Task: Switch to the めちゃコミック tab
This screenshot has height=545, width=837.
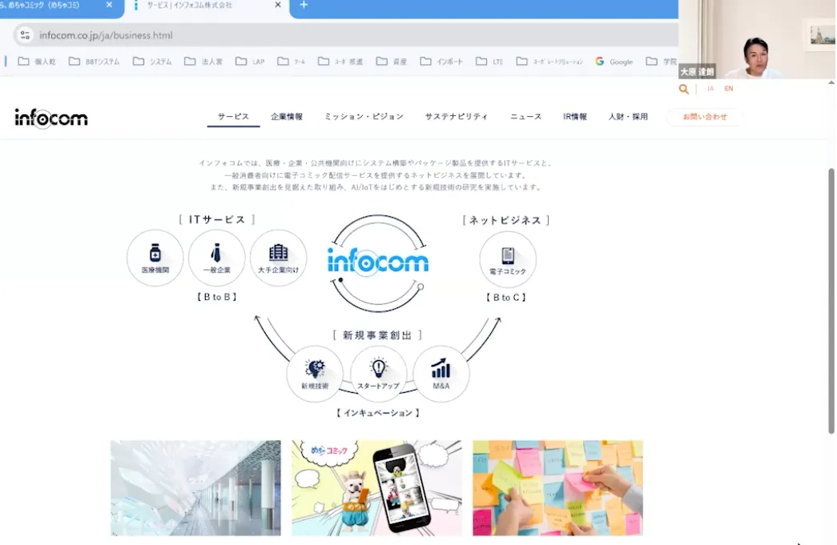Action: click(x=58, y=6)
